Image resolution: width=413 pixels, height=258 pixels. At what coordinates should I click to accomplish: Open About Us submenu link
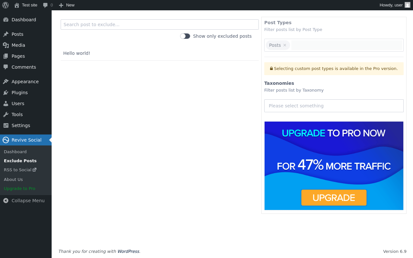[13, 179]
